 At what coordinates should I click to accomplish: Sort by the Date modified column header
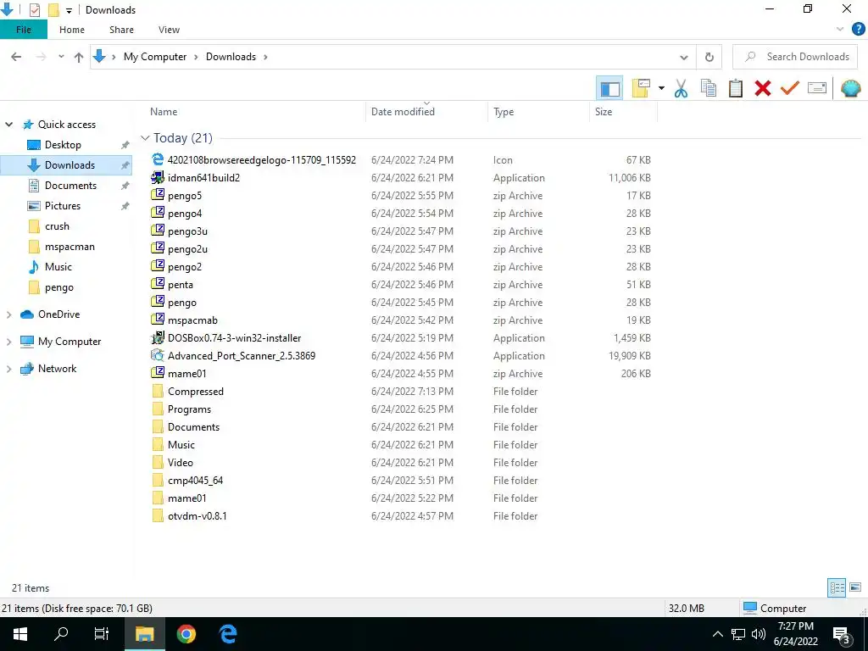tap(427, 112)
